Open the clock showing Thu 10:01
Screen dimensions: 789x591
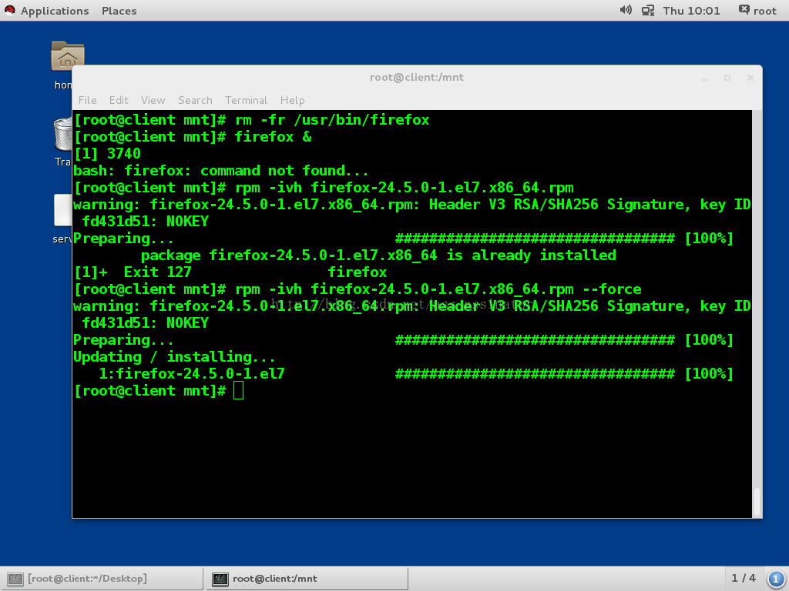coord(691,11)
